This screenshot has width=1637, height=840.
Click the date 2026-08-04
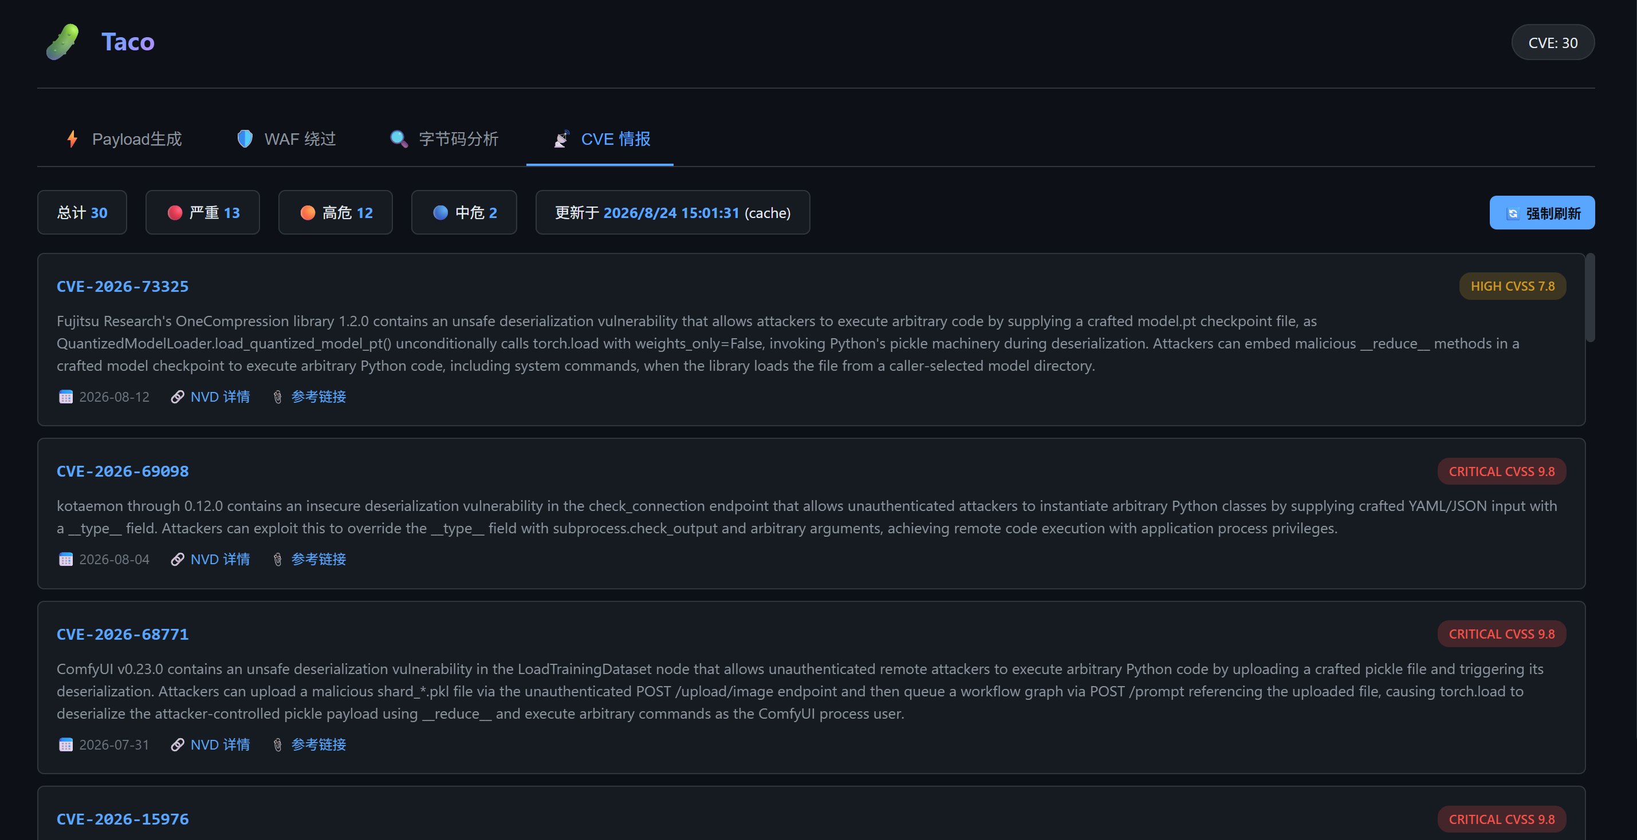[115, 560]
